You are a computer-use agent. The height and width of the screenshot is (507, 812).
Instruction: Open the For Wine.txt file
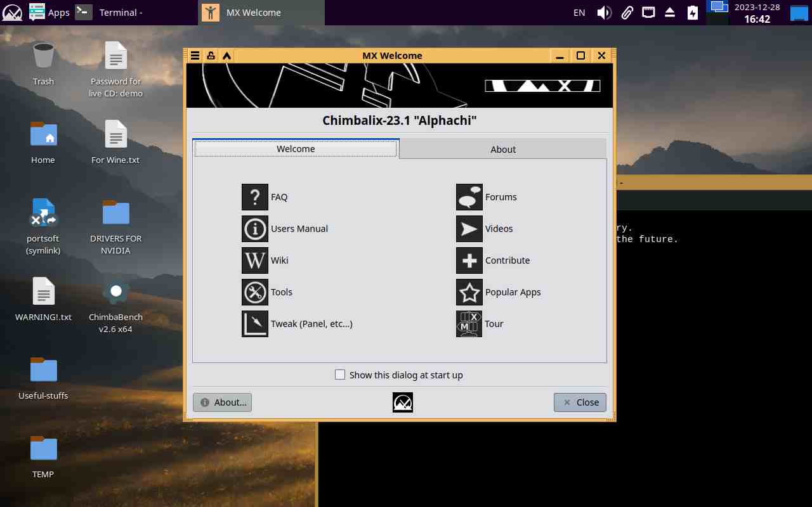(115, 134)
